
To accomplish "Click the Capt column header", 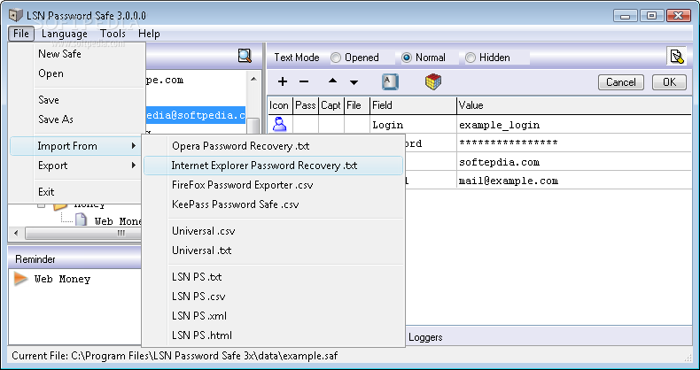I will point(331,105).
